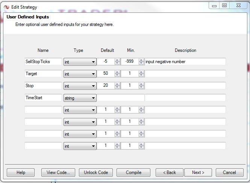Increase SellStopTicks default value spinner
The width and height of the screenshot is (250, 183).
tap(117, 60)
